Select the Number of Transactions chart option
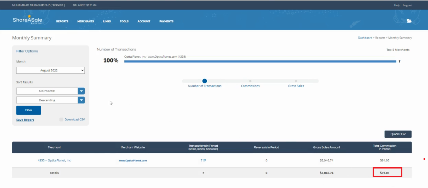The height and width of the screenshot is (188, 428). (205, 81)
